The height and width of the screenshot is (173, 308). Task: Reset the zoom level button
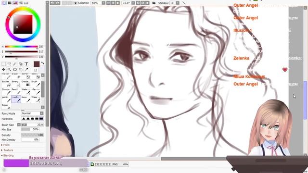pyautogui.click(x=117, y=3)
